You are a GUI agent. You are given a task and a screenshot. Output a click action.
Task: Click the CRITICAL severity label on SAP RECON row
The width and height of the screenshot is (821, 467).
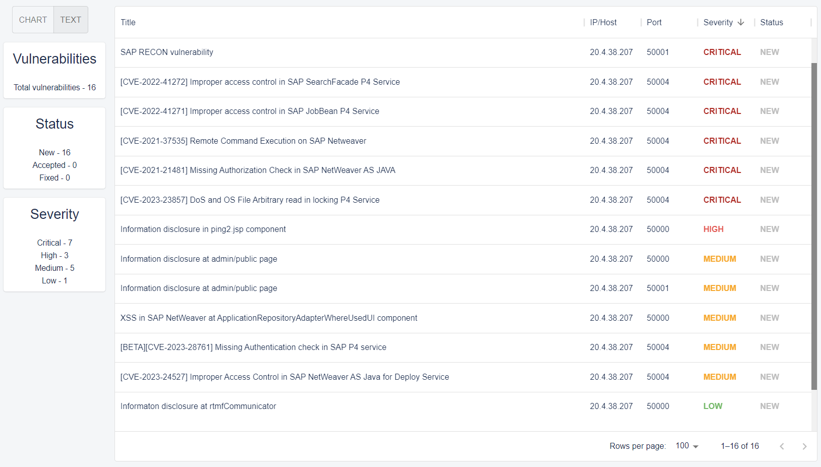(x=722, y=52)
